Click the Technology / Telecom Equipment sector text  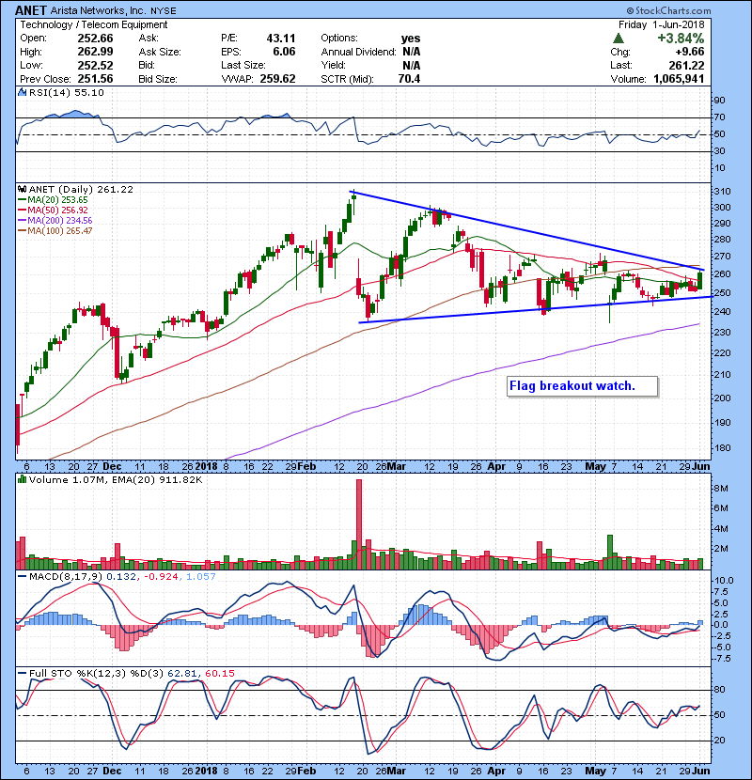coord(94,24)
